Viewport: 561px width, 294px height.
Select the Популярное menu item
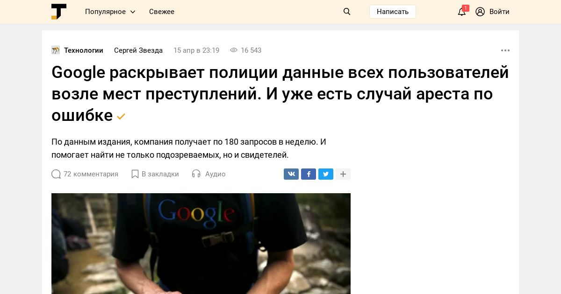pos(105,12)
